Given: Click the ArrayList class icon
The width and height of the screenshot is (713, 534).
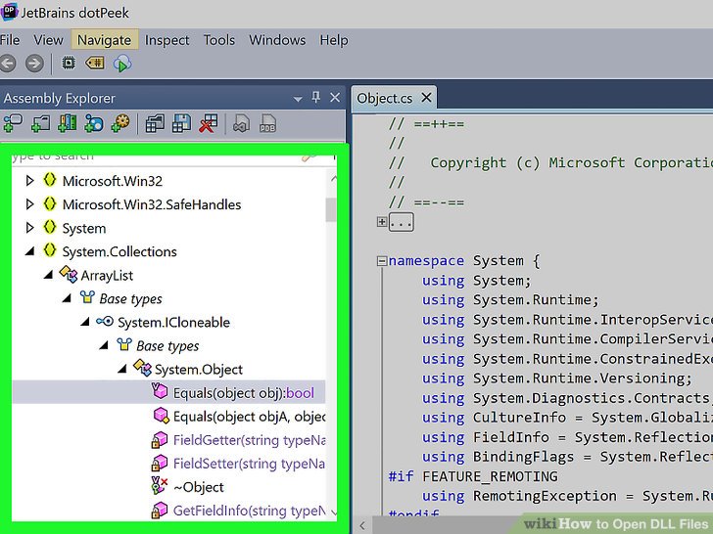Looking at the screenshot, I should [x=69, y=274].
